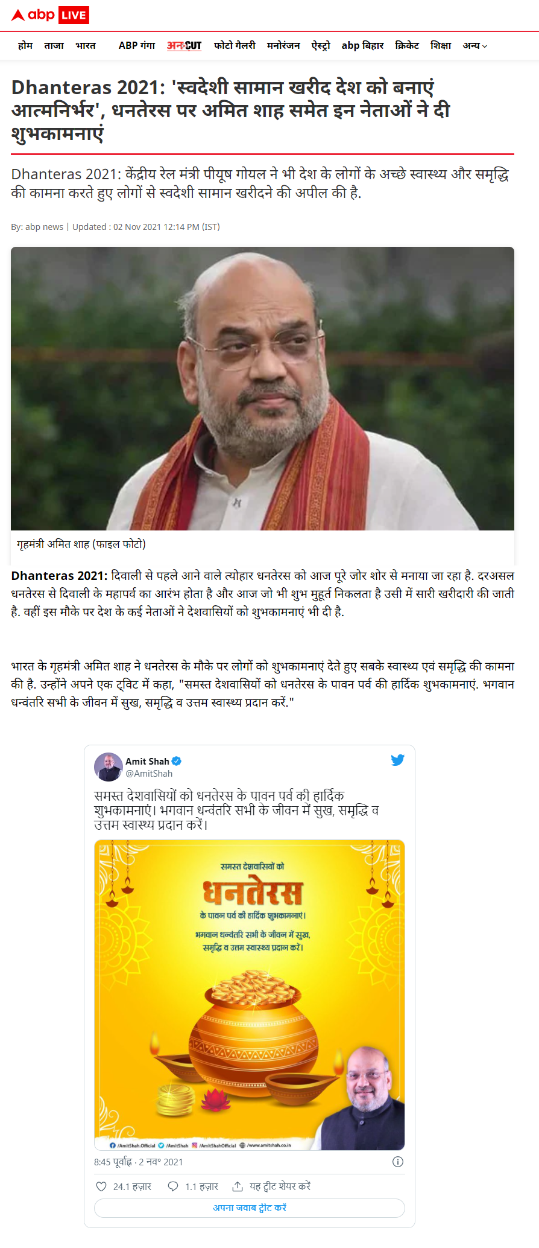This screenshot has height=1248, width=539.
Task: Go to the ABP गंगा section
Action: (137, 45)
